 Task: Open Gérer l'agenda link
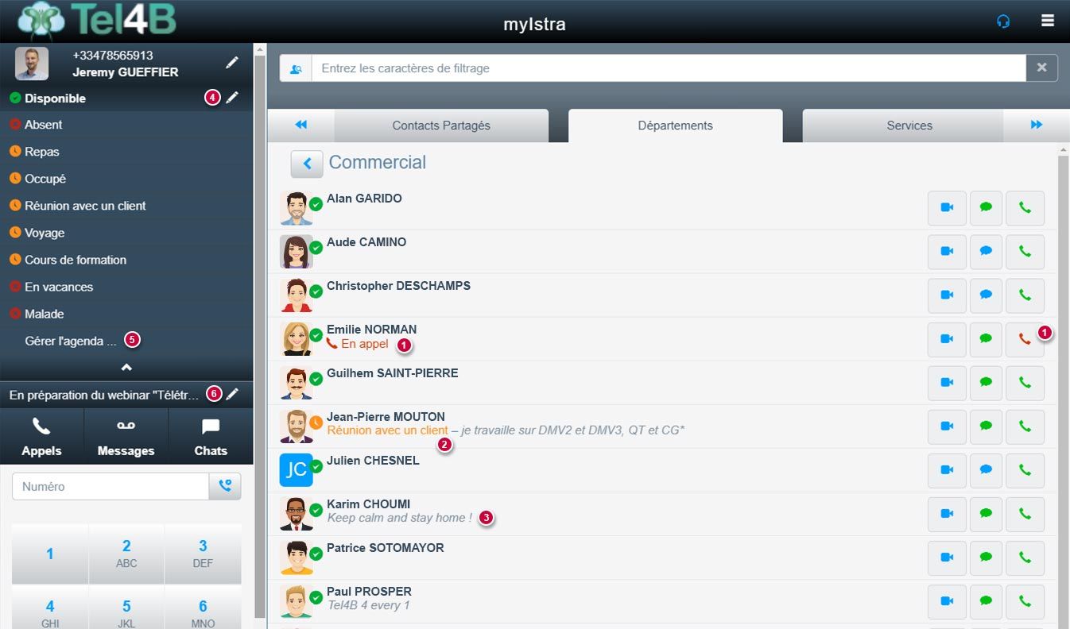pyautogui.click(x=71, y=341)
